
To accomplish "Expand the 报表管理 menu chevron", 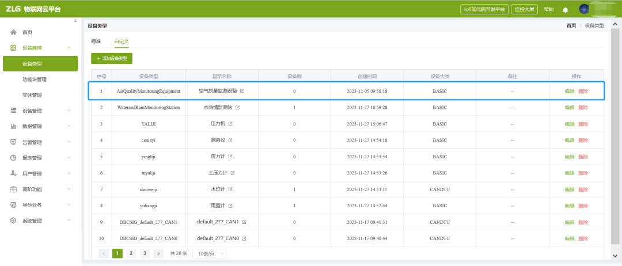I will click(69, 158).
